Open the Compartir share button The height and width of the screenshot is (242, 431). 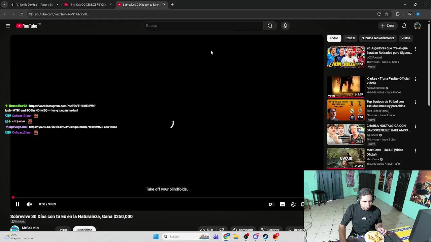pyautogui.click(x=243, y=230)
